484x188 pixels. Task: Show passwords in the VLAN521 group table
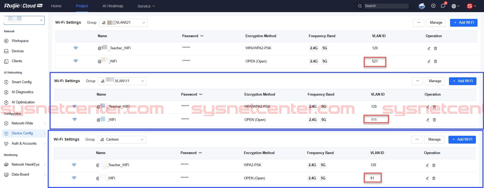coord(202,36)
